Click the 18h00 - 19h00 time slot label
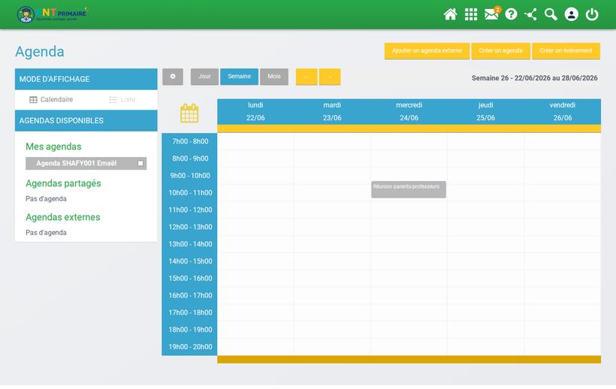The height and width of the screenshot is (389, 616). coord(190,330)
